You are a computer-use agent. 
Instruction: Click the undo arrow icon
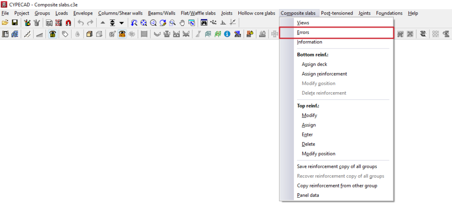81,23
